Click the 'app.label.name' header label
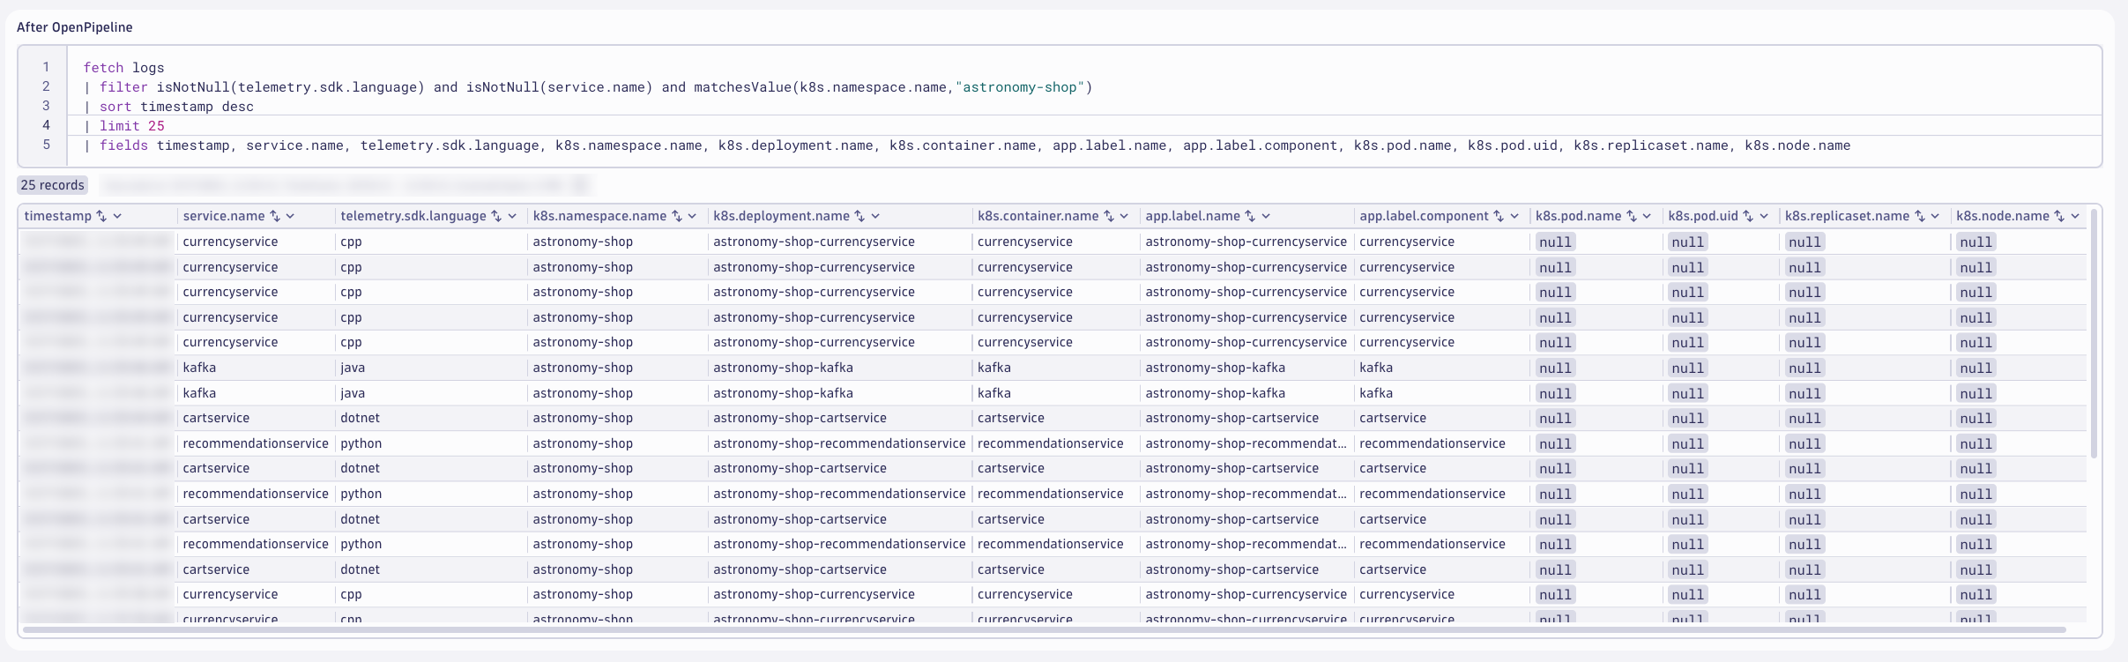 click(x=1193, y=216)
